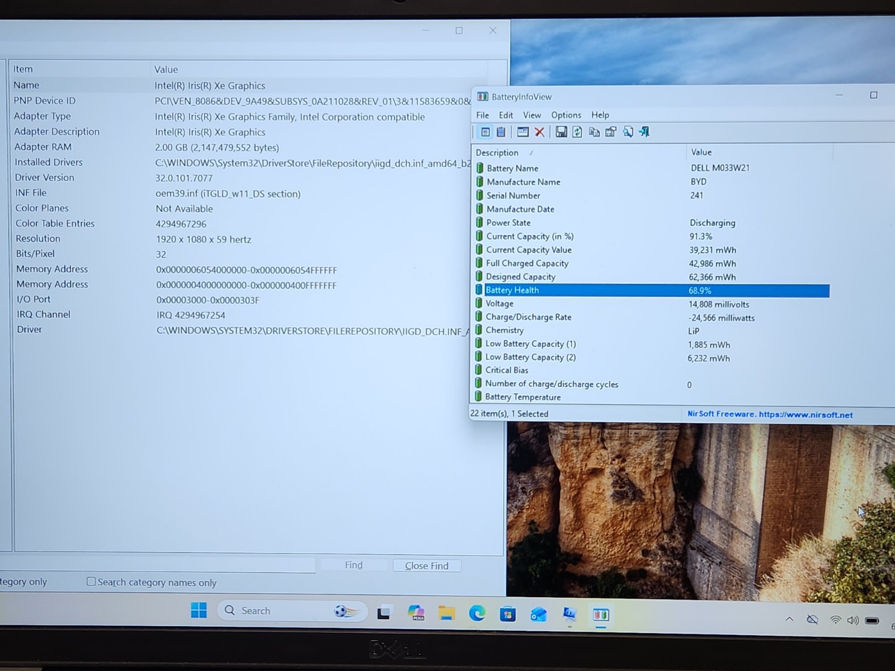
Task: Sort by the Description column header
Action: (579, 153)
